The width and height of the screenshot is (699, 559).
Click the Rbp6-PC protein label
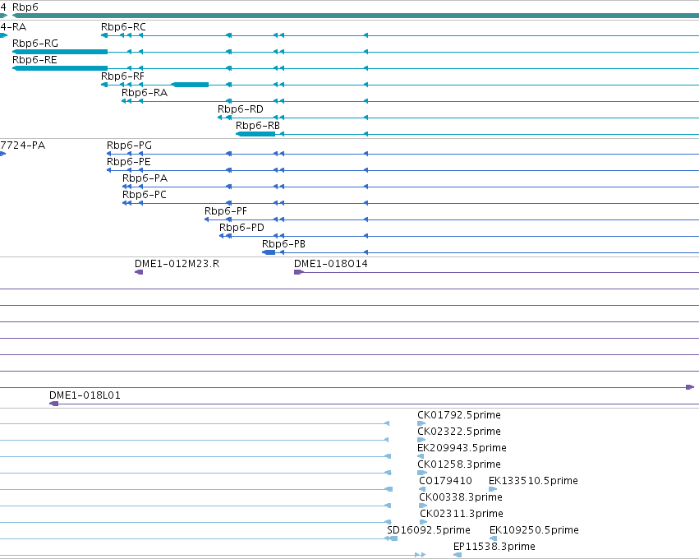(x=145, y=196)
